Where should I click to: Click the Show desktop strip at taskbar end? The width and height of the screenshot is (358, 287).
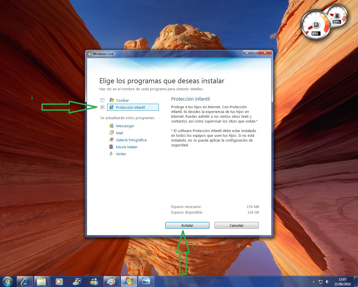(x=356, y=281)
